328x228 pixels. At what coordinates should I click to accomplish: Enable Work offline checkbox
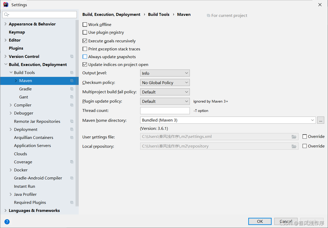tap(85, 24)
